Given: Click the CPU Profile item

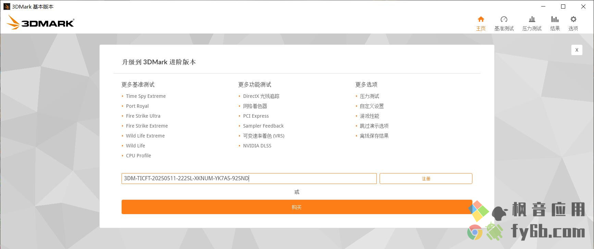Looking at the screenshot, I should [138, 156].
